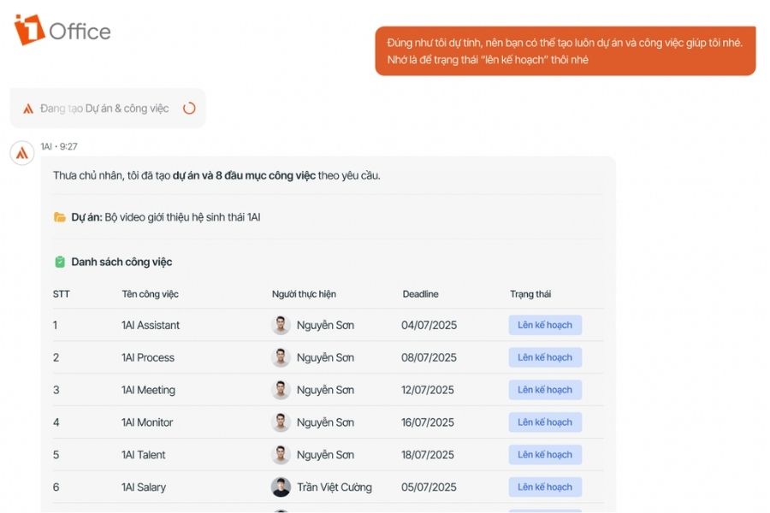Click the 1AI icon in Đang tạo Dự án chip
The image size is (770, 513).
[x=28, y=109]
